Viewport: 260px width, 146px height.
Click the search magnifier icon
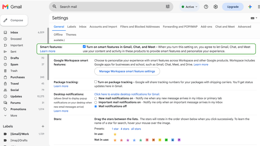pyautogui.click(x=54, y=7)
